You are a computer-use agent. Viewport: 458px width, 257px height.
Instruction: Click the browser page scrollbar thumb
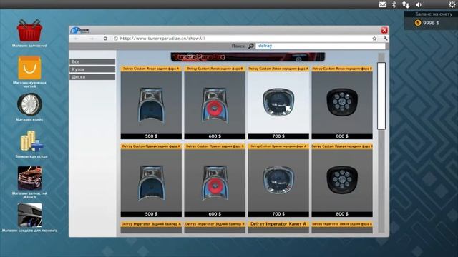point(381,96)
